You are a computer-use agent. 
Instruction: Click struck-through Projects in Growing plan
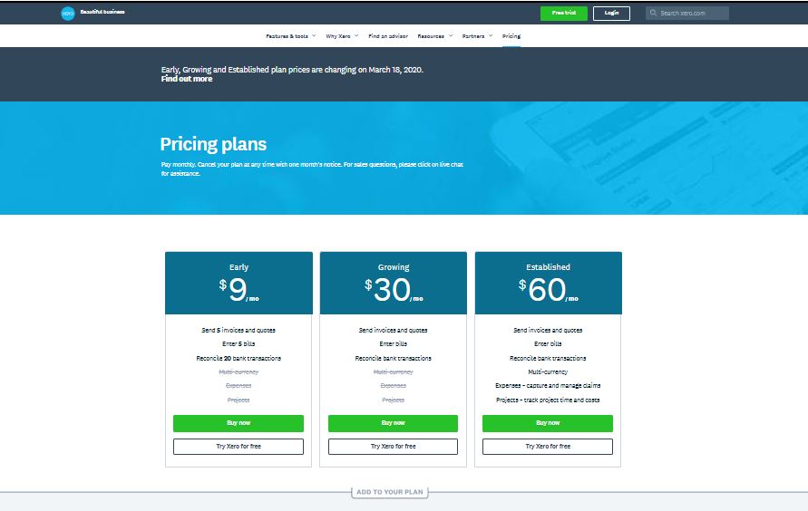coord(394,400)
